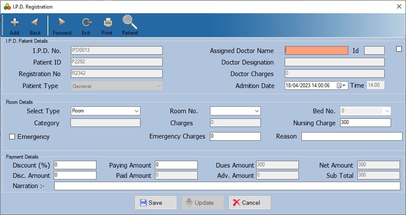
Task: Open the Patient Type General dropdown
Action: [117, 86]
